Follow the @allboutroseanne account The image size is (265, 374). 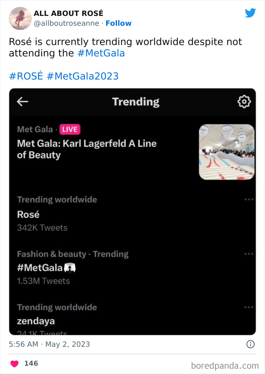point(118,23)
